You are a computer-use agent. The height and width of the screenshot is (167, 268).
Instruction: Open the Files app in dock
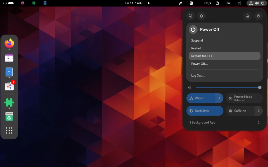(9, 72)
